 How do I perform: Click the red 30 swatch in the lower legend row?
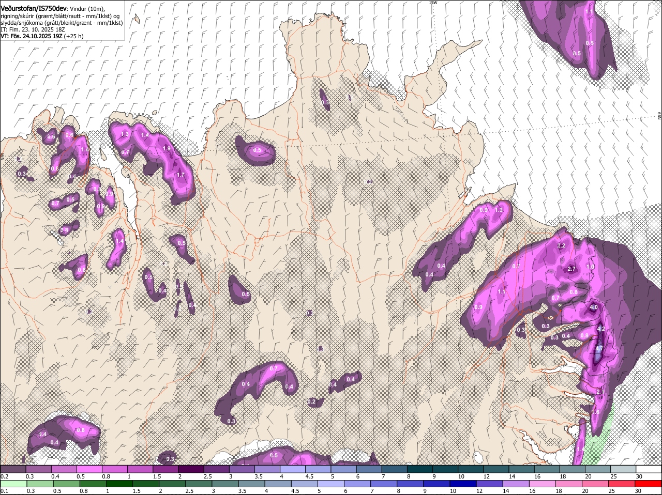click(649, 484)
